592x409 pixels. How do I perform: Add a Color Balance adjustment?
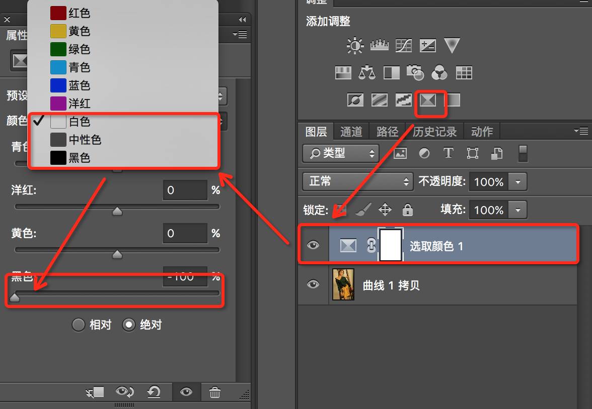click(367, 72)
